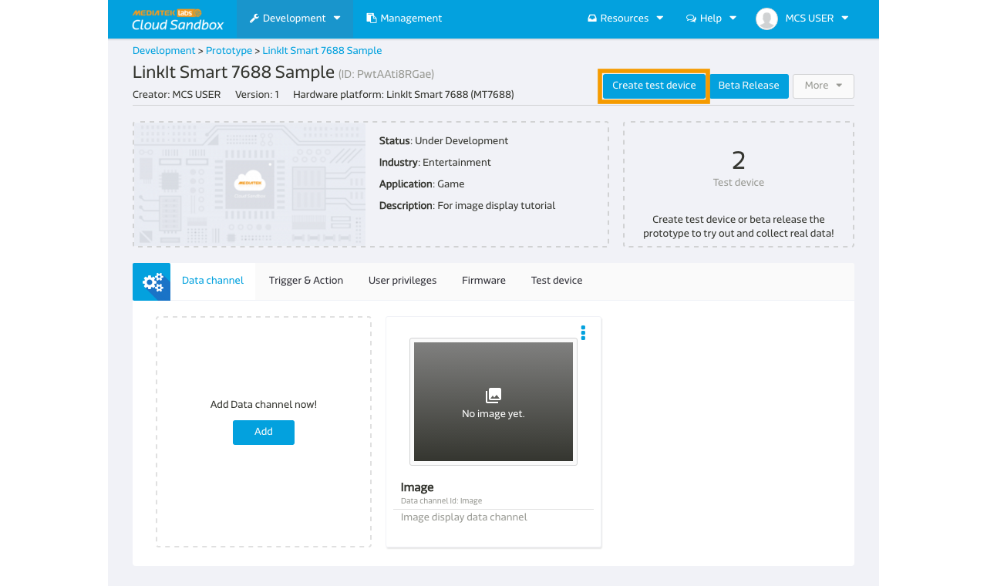Click the inbox icon beside Resources
Screen dimensions: 987x586
[x=591, y=18]
